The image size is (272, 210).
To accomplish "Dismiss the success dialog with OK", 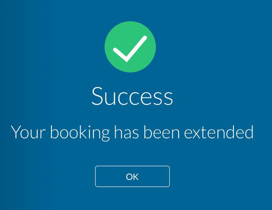I will click(132, 176).
